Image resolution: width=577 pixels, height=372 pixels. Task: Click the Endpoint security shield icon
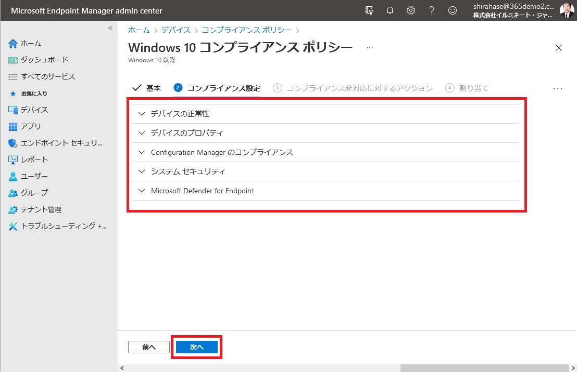[13, 143]
